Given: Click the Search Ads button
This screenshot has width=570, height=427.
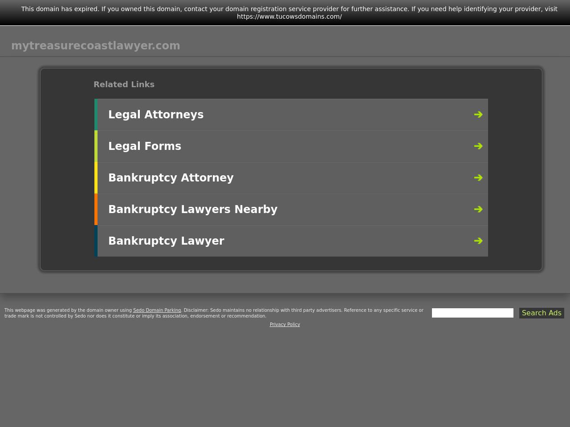Looking at the screenshot, I should (x=541, y=313).
